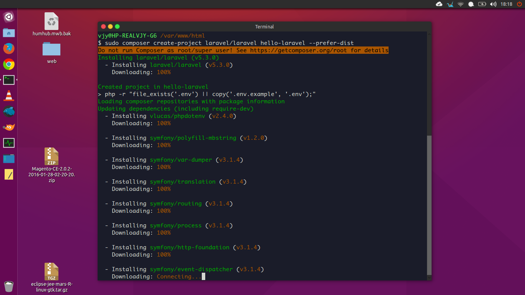Click the 'php -r "file_exists' command line
The height and width of the screenshot is (295, 525).
click(207, 94)
